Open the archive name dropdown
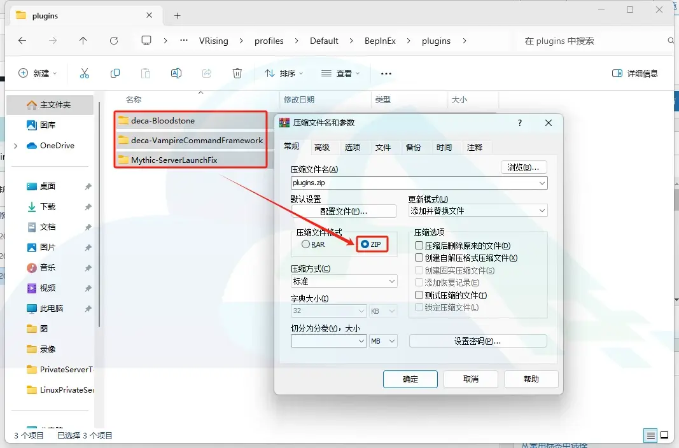This screenshot has width=679, height=448. click(x=542, y=183)
